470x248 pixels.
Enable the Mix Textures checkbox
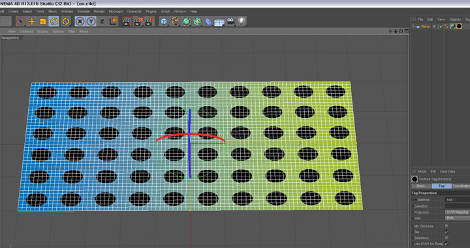coord(446,226)
